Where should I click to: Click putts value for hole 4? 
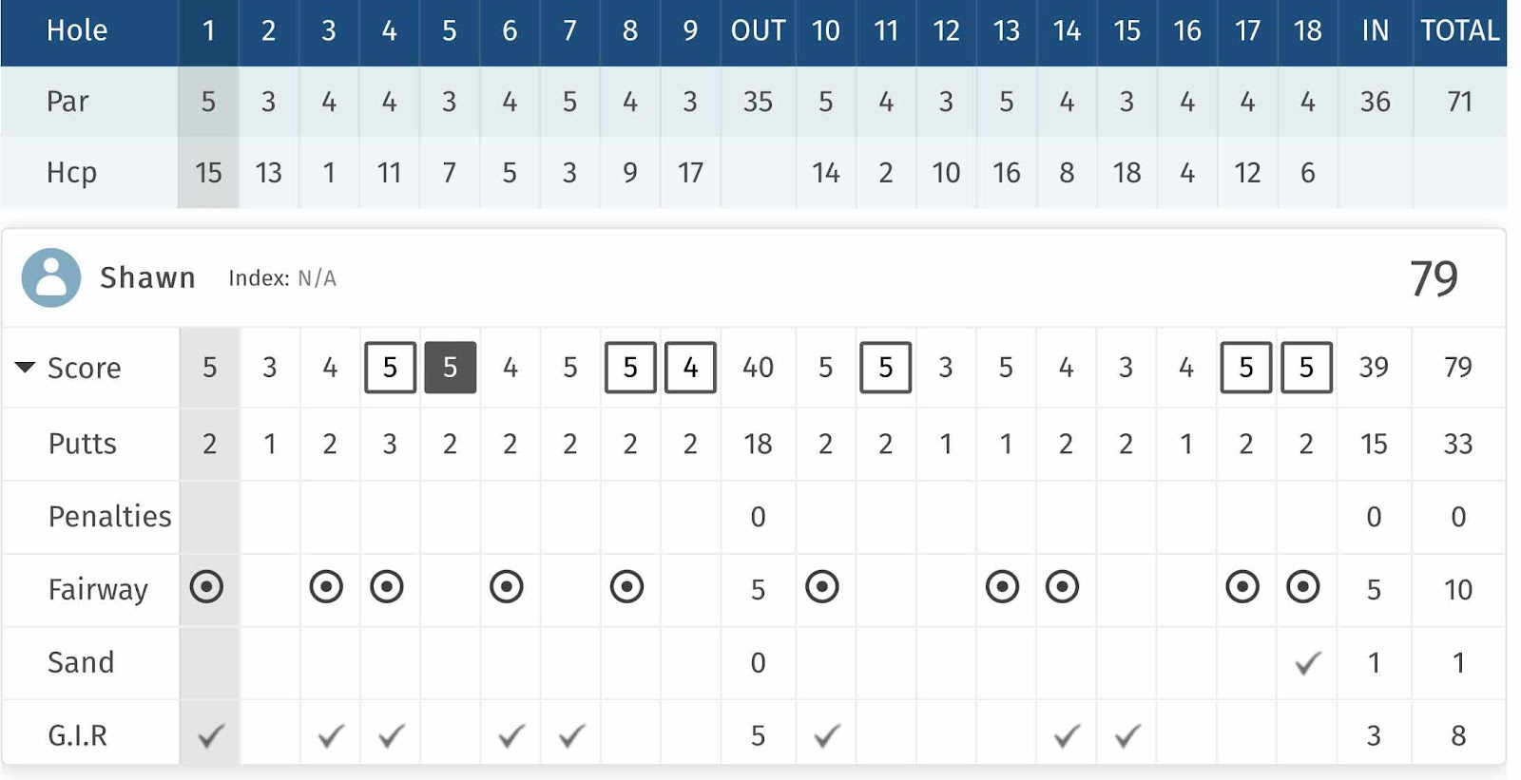coord(390,444)
